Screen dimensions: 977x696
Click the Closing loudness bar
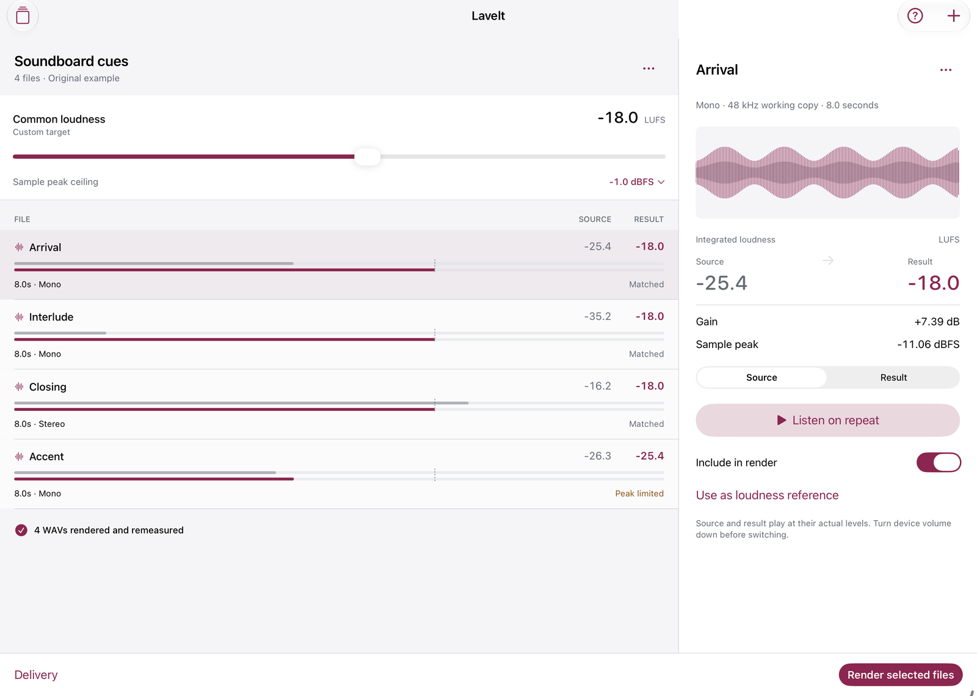click(x=339, y=406)
